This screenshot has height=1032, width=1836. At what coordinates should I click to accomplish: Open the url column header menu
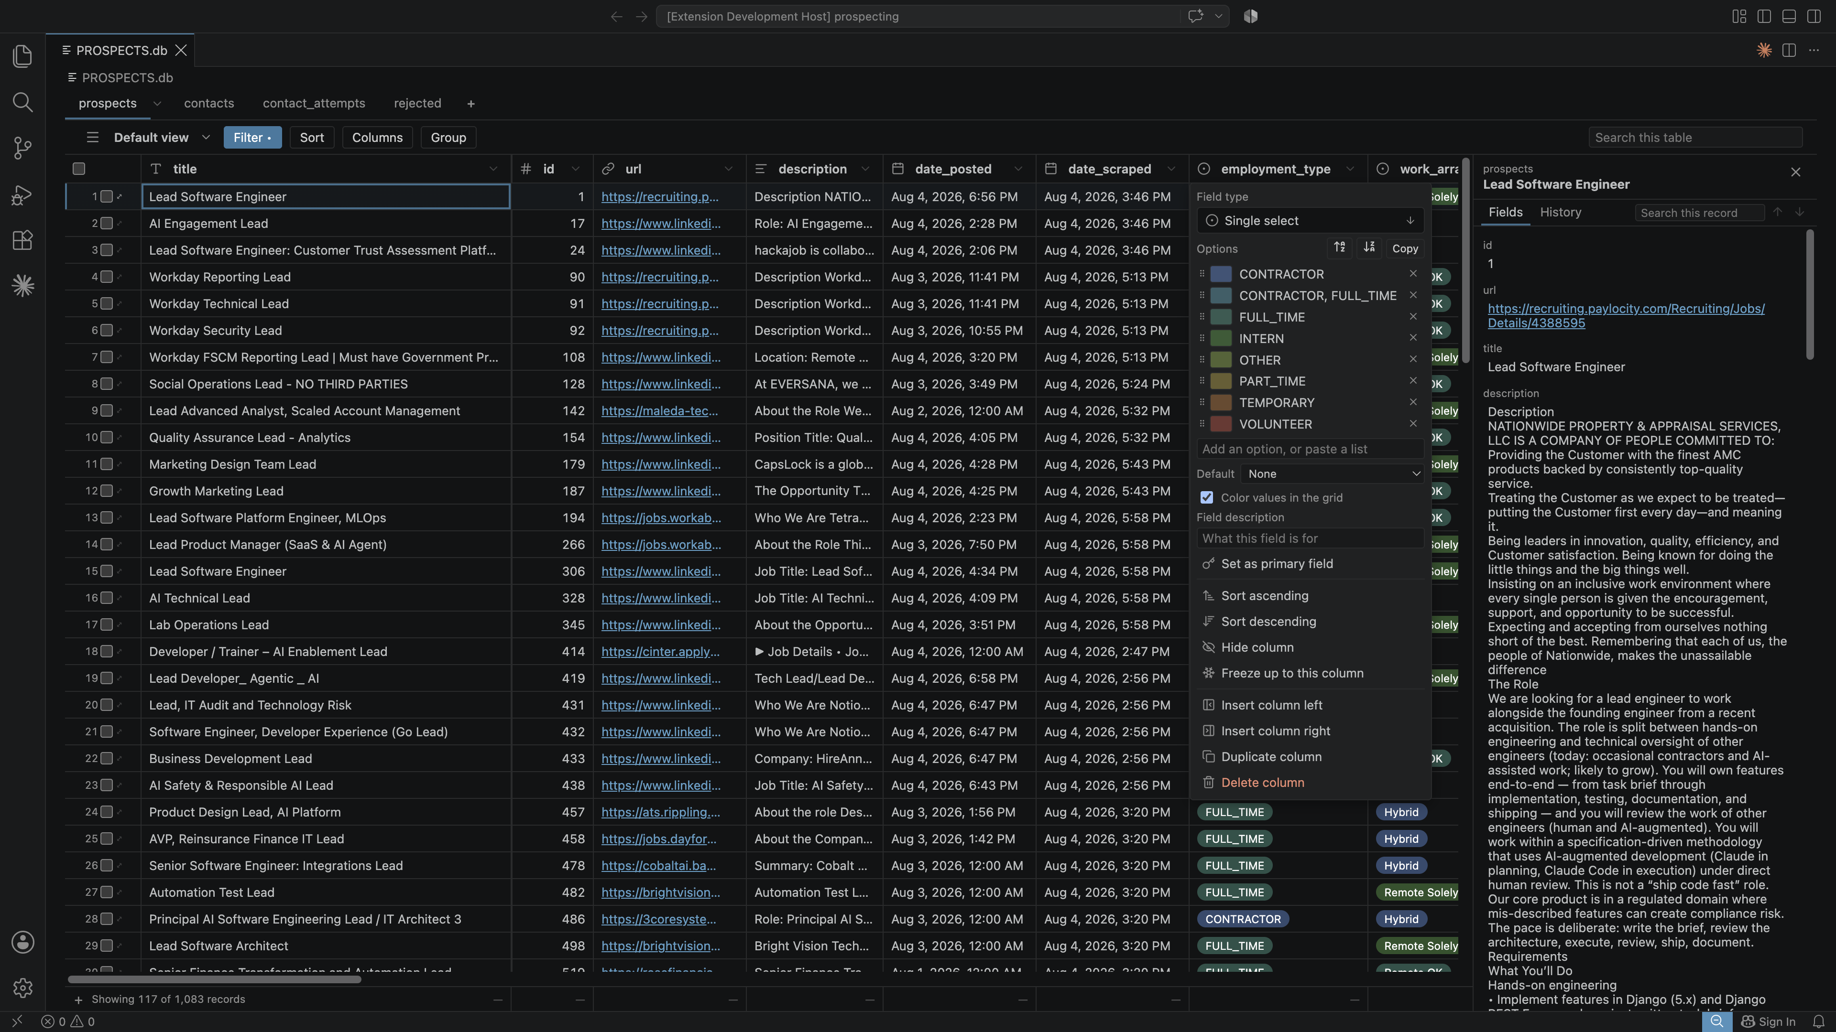click(x=728, y=169)
